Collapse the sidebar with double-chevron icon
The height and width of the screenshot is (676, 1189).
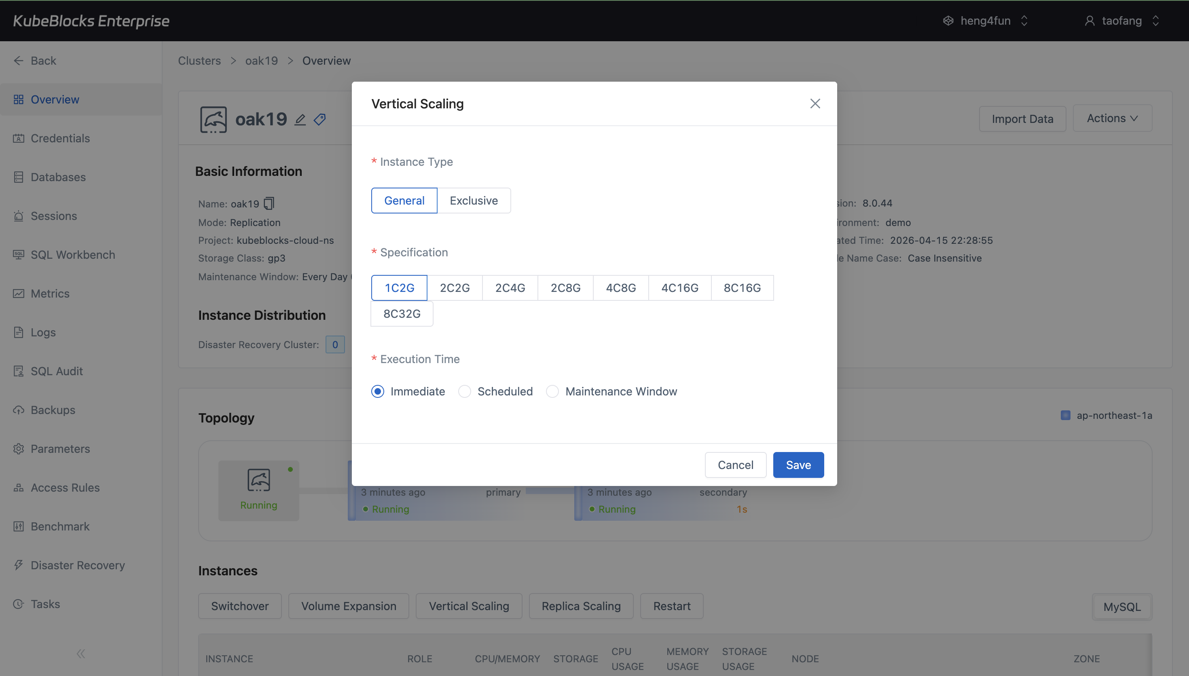[x=81, y=654]
